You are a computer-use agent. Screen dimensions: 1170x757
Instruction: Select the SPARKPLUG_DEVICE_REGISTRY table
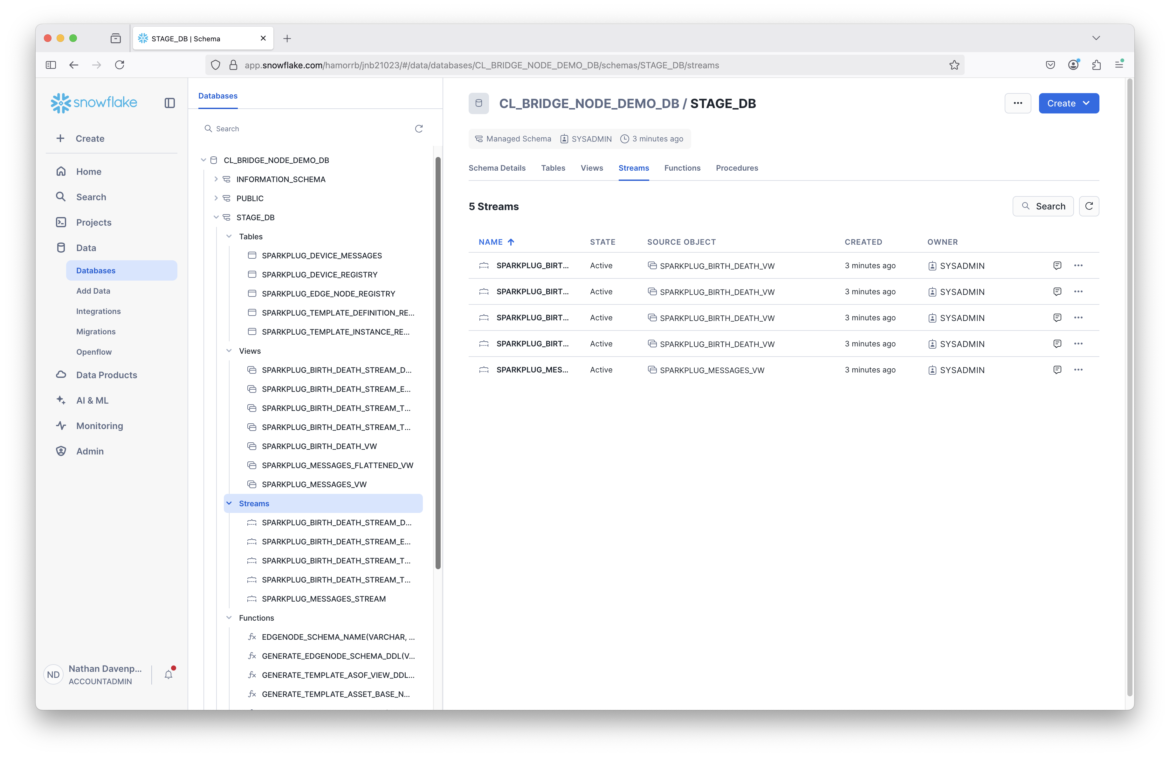pos(319,275)
